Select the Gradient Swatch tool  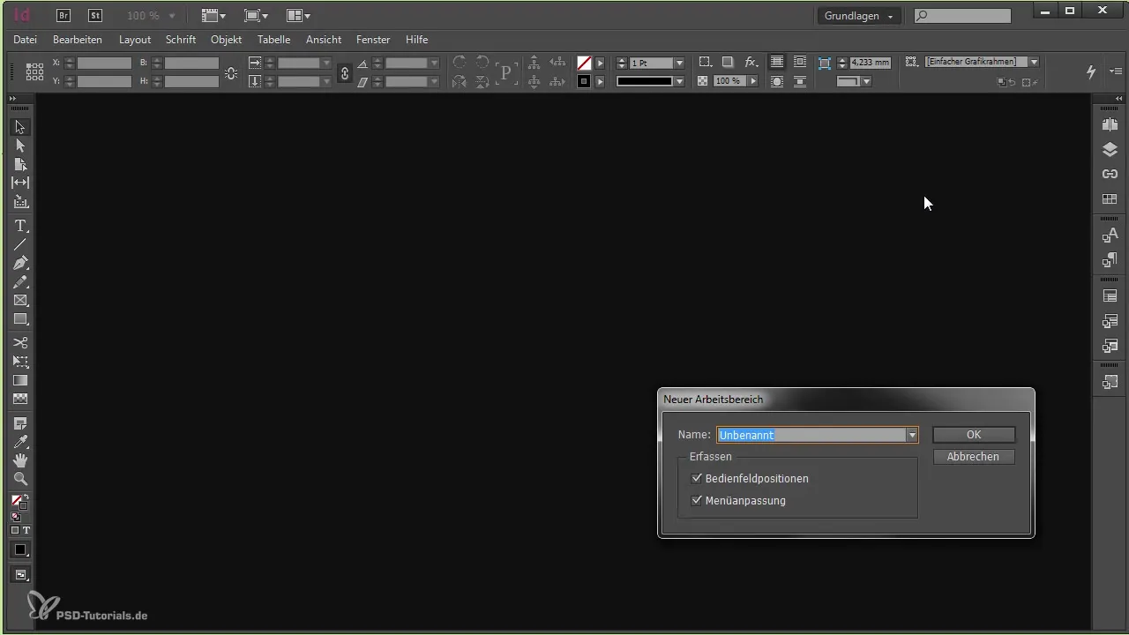click(20, 380)
